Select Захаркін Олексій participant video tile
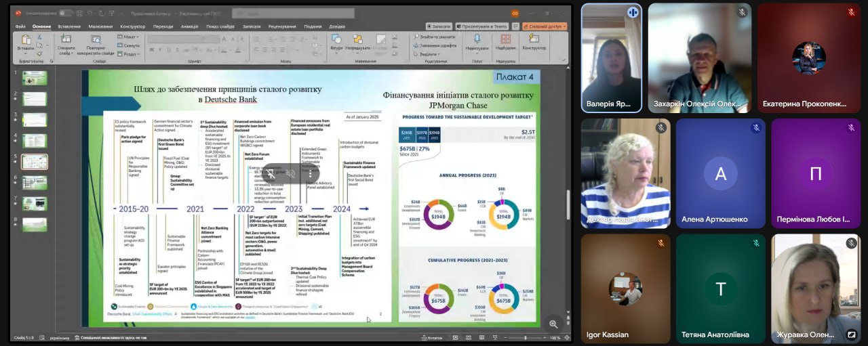Viewport: 868px width, 346px height. pyautogui.click(x=699, y=58)
